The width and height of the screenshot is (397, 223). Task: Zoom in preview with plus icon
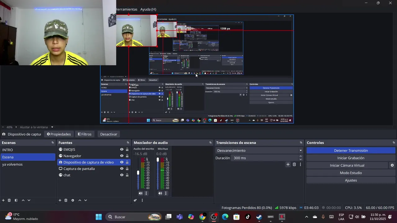pos(16,127)
